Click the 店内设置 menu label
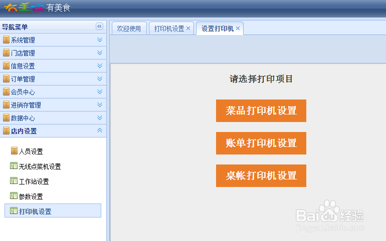This screenshot has width=386, height=241. coord(24,131)
